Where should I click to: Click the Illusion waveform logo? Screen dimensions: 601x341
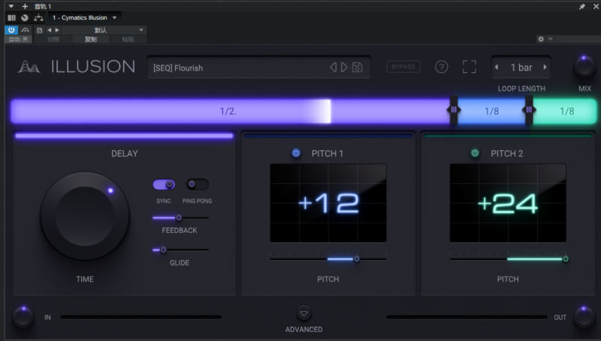point(29,67)
